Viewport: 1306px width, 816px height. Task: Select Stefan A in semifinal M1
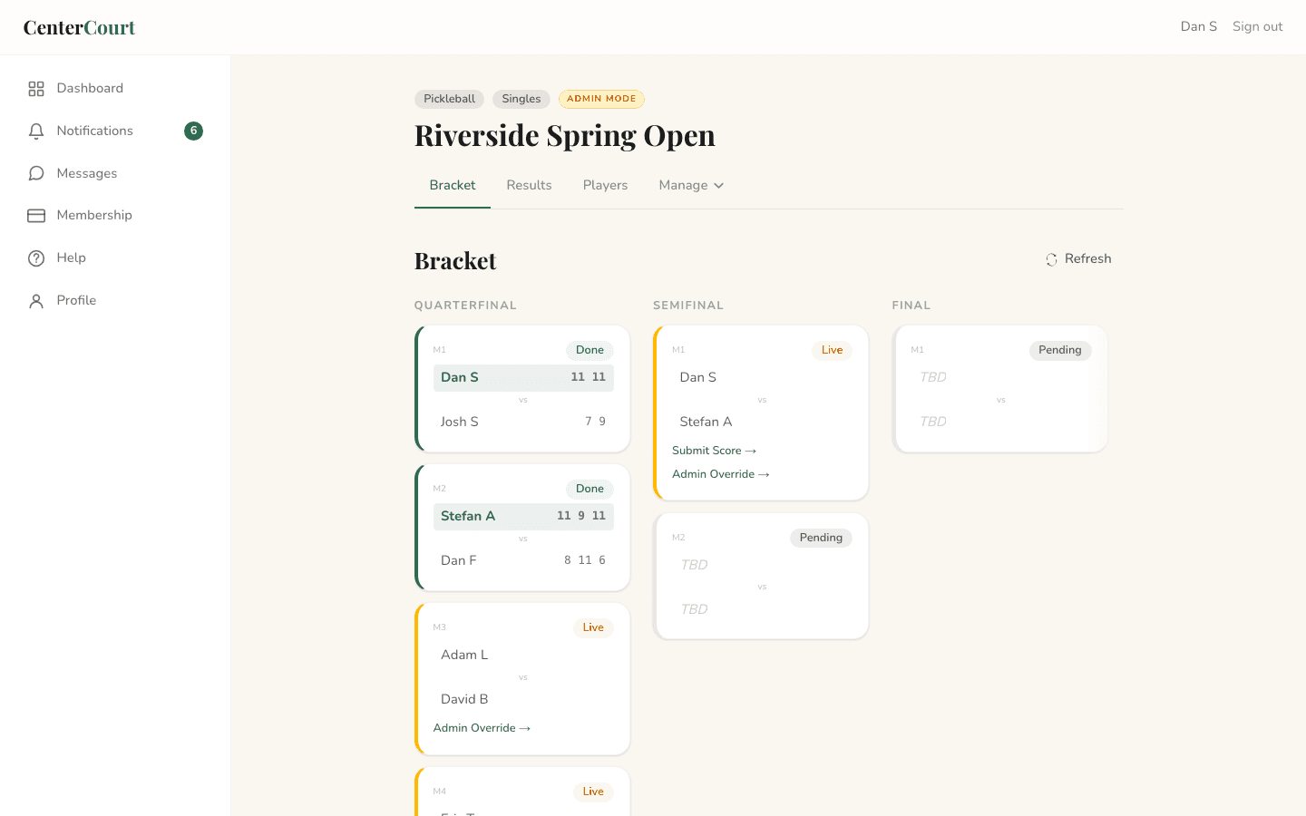click(762, 422)
